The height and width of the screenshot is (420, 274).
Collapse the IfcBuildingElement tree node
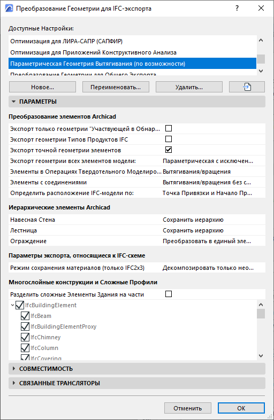click(x=12, y=305)
